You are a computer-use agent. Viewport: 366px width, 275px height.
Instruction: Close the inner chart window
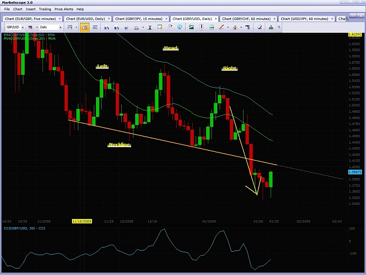click(x=361, y=16)
